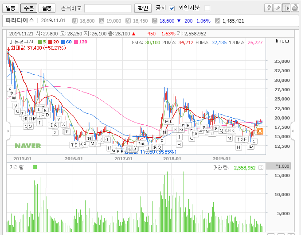Image resolution: width=301 pixels, height=235 pixels.
Task: Uncheck the 공시 disclosure checkbox
Action: [x=172, y=8]
